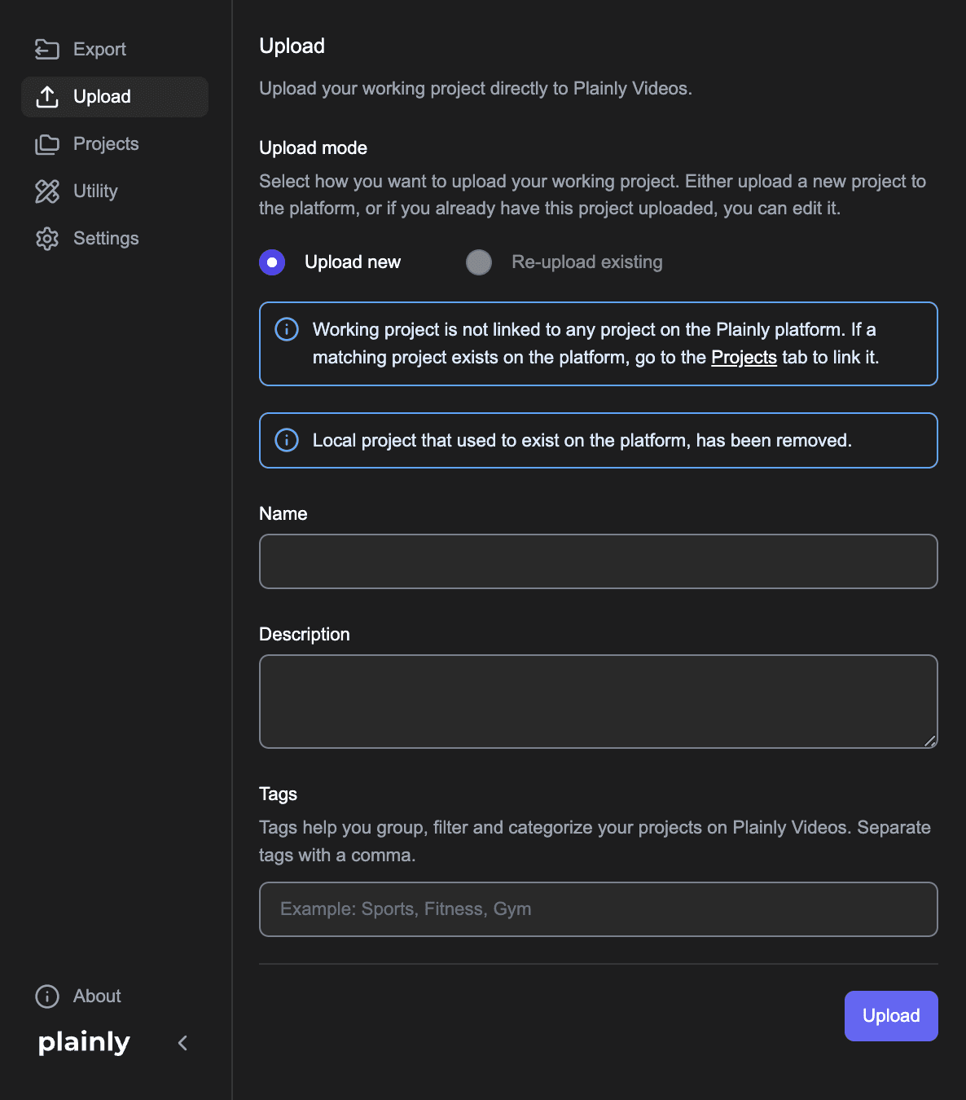966x1100 pixels.
Task: Go to the Projects tab label
Action: click(x=106, y=144)
